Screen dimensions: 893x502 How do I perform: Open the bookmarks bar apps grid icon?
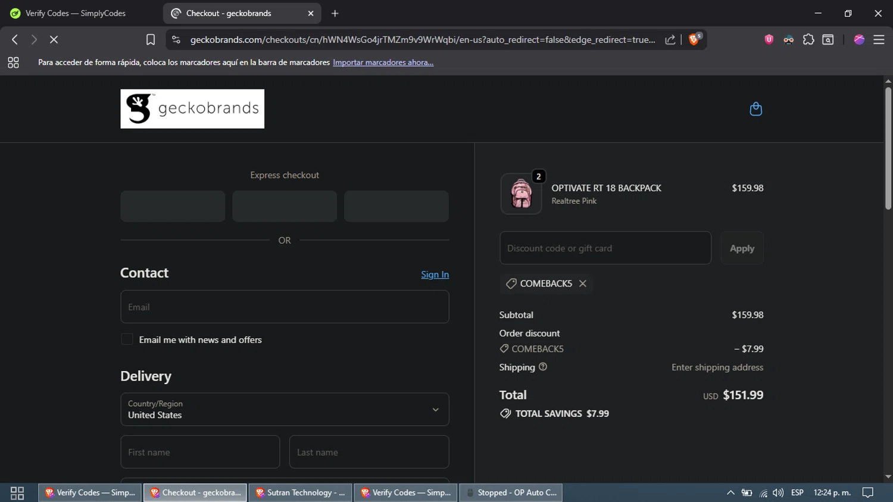tap(13, 63)
